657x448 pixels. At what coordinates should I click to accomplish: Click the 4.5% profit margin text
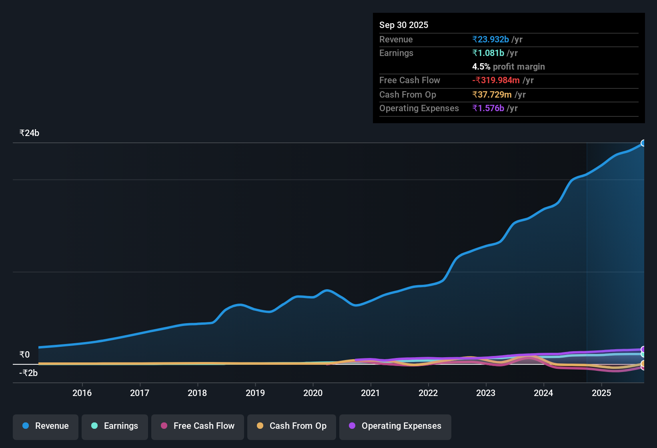click(x=509, y=67)
